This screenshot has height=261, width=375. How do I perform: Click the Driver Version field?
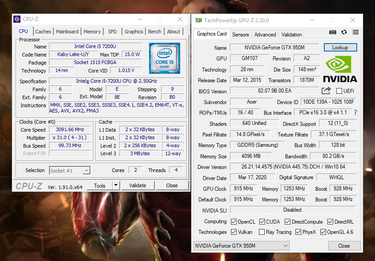pyautogui.click(x=293, y=167)
